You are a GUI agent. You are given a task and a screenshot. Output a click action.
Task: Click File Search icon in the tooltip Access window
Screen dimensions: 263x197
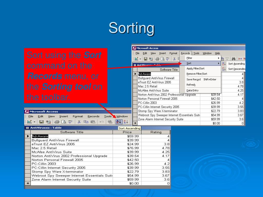(x=48, y=122)
